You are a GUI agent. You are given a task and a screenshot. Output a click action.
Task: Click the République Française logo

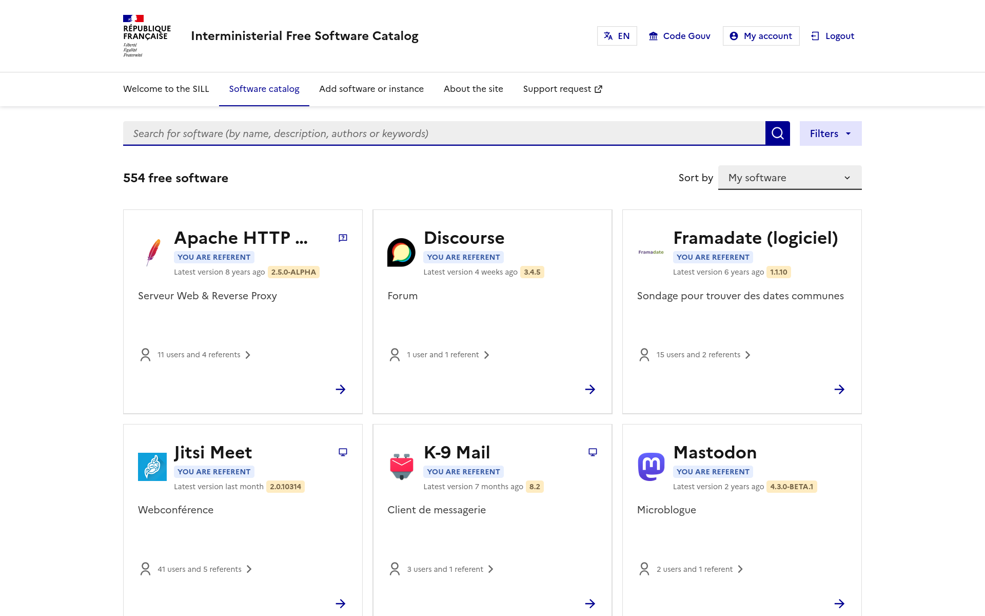147,36
